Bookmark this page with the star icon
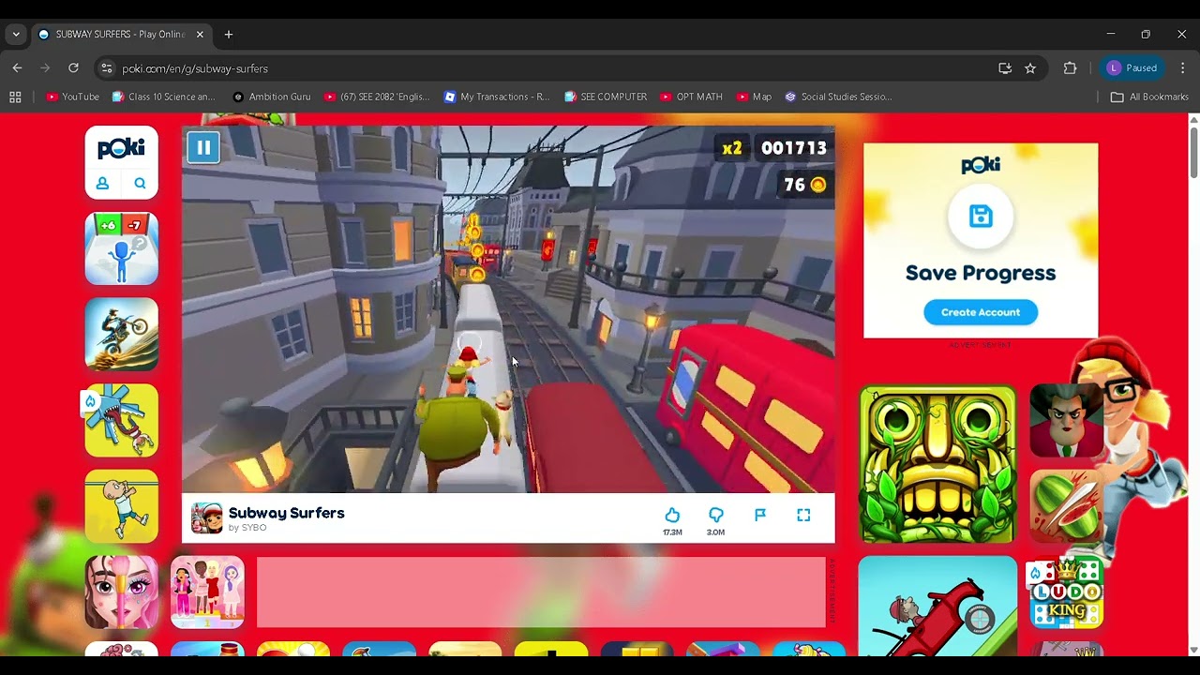The height and width of the screenshot is (675, 1200). tap(1030, 68)
